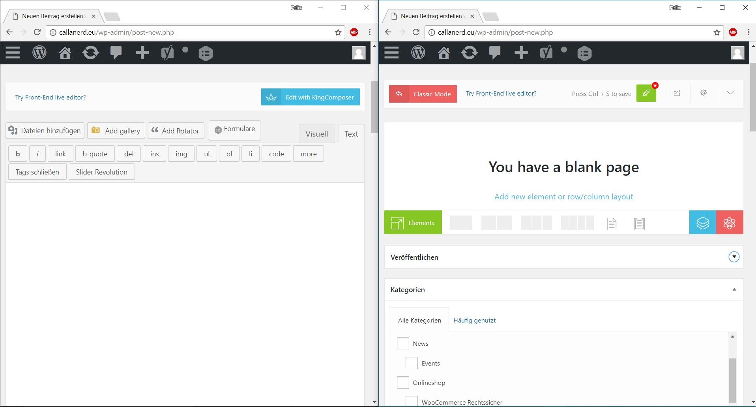Click Slider Revolution quicktag button
This screenshot has width=756, height=407.
click(102, 172)
